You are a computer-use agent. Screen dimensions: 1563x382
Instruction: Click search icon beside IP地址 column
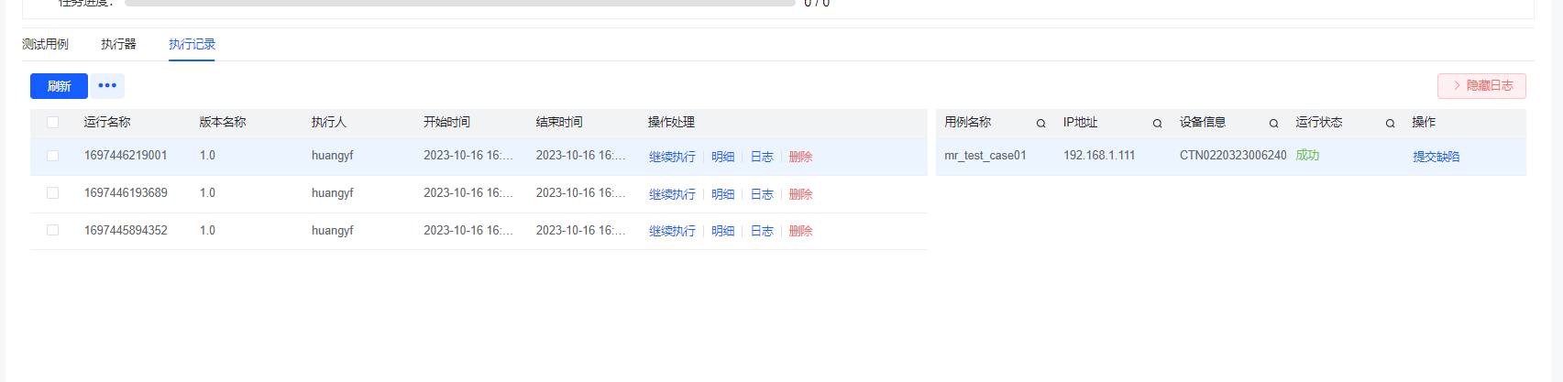tap(1157, 124)
